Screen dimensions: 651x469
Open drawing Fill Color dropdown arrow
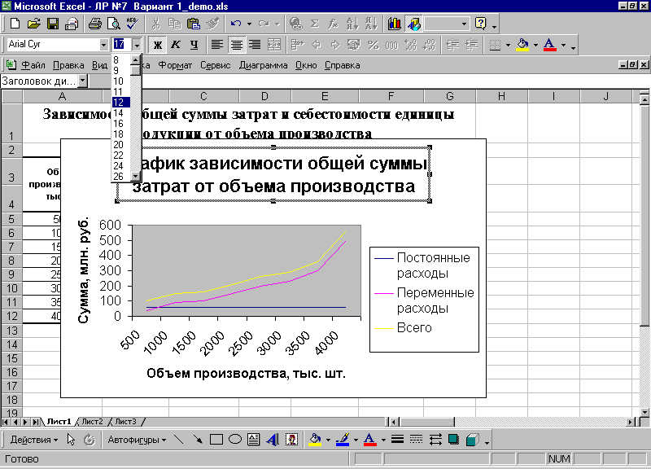tap(328, 440)
